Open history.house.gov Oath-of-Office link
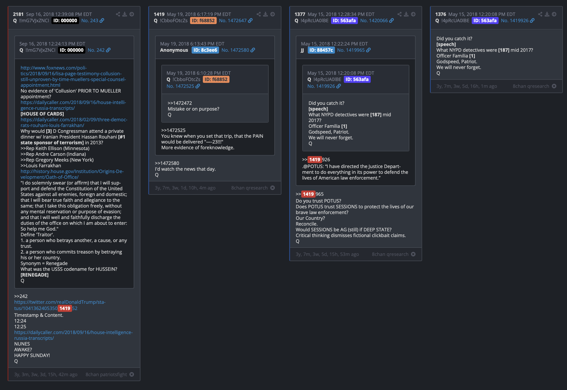 (x=72, y=174)
